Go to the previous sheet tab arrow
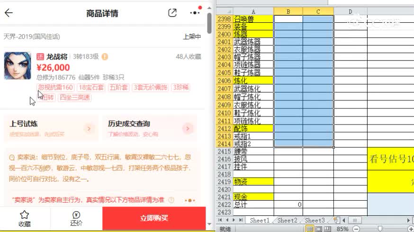 point(227,220)
